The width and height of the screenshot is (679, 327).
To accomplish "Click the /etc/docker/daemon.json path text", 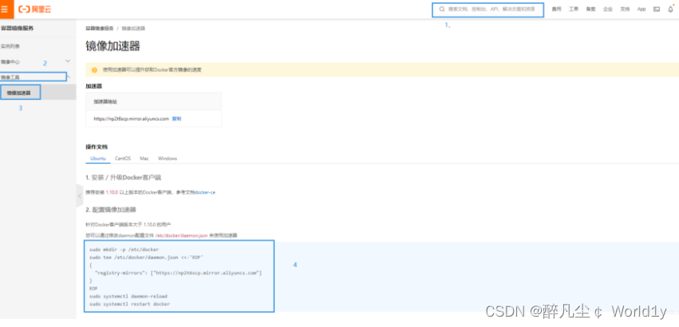I will (182, 235).
